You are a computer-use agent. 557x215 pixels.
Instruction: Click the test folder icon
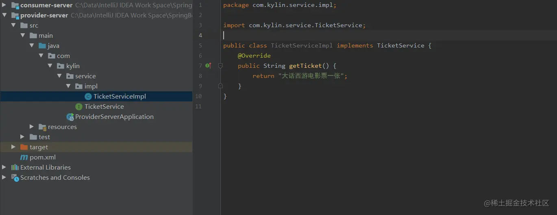click(33, 137)
